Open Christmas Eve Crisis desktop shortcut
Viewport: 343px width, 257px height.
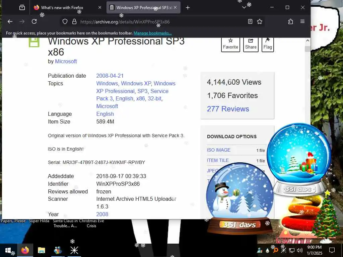[x=91, y=223]
